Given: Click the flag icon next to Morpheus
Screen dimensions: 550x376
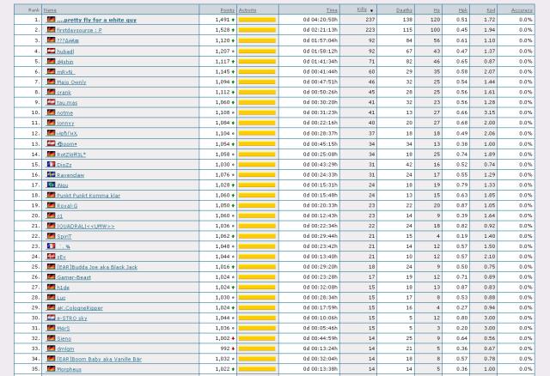Looking at the screenshot, I should point(51,368).
